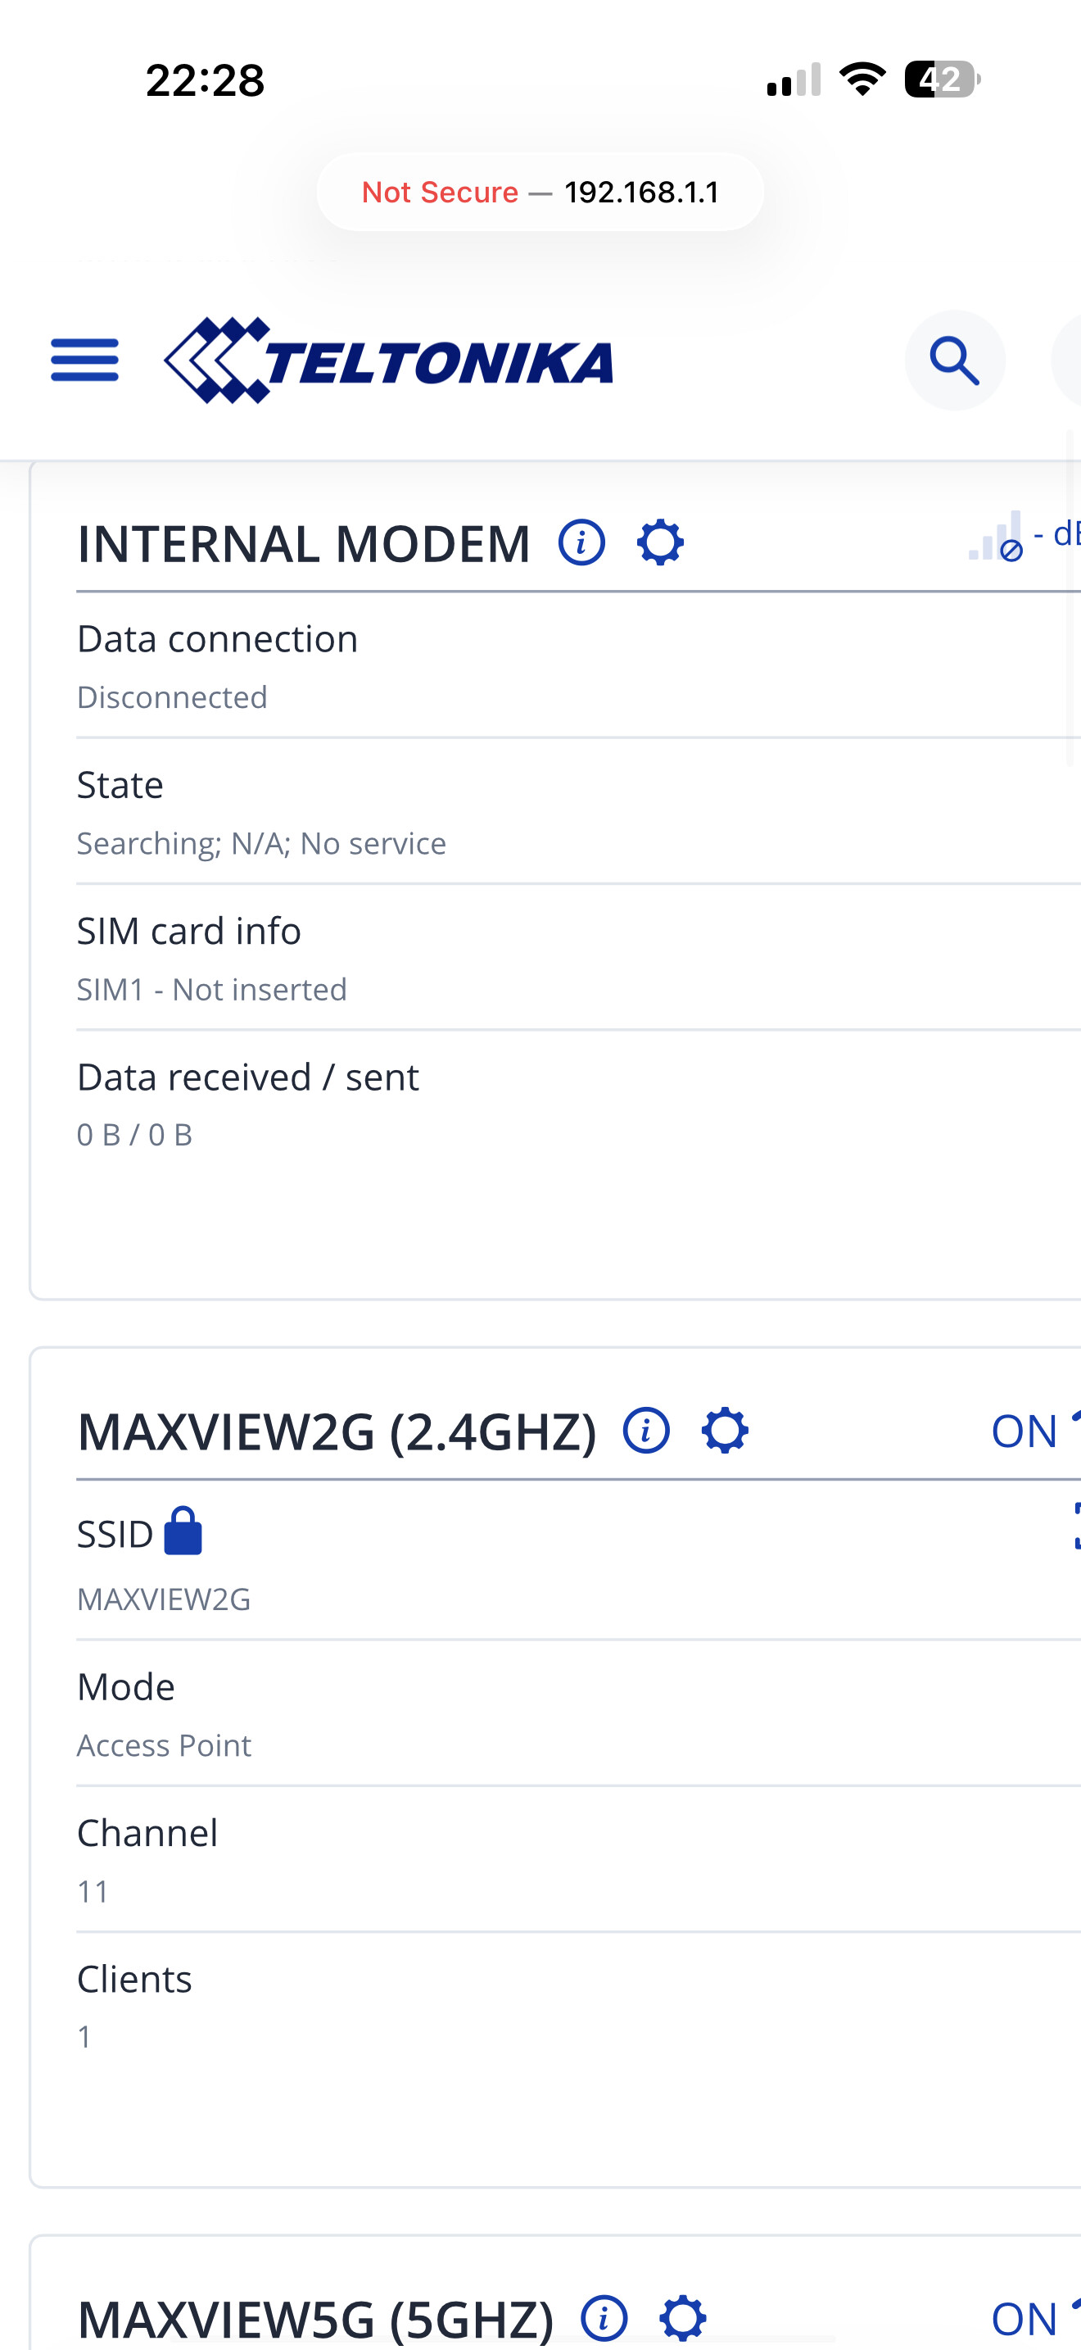Open the hamburger navigation menu
Image resolution: width=1081 pixels, height=2350 pixels.
(85, 360)
